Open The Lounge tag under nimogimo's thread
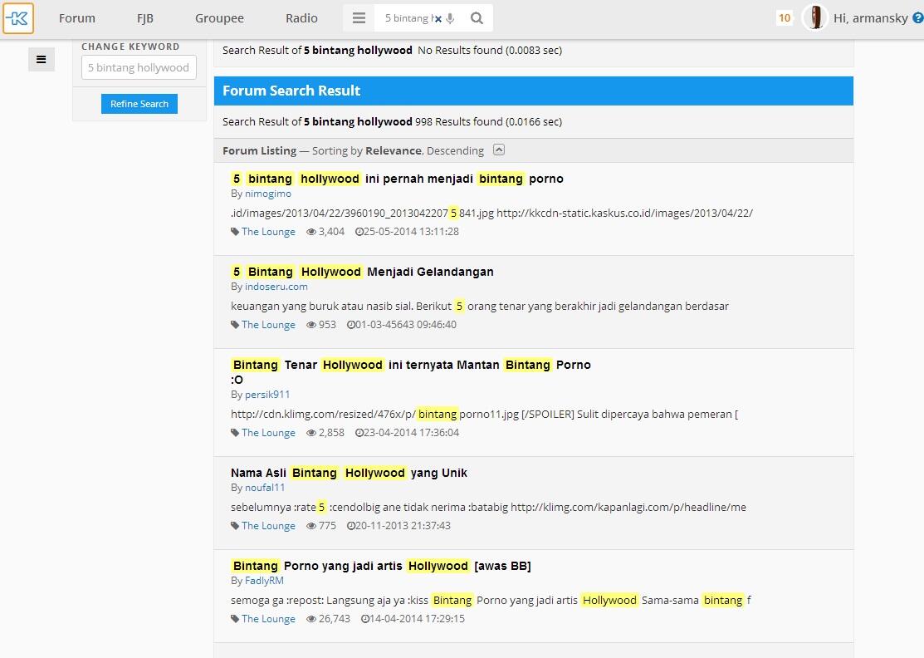This screenshot has height=658, width=924. coord(268,232)
